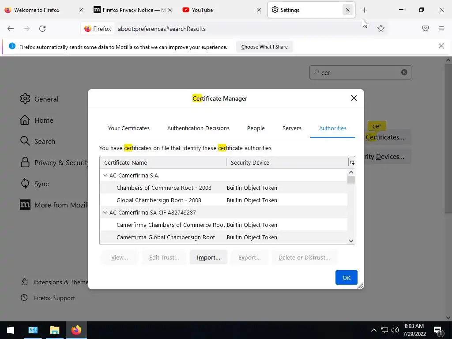Open a new tab with plus button

click(364, 10)
